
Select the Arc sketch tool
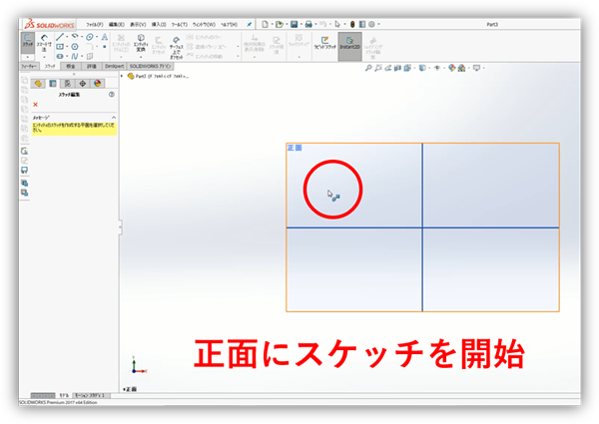click(75, 37)
